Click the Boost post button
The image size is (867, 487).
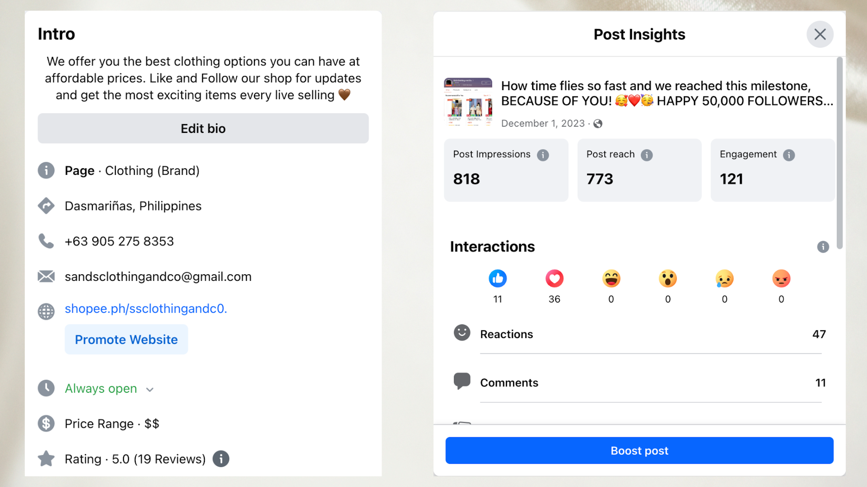[639, 450]
